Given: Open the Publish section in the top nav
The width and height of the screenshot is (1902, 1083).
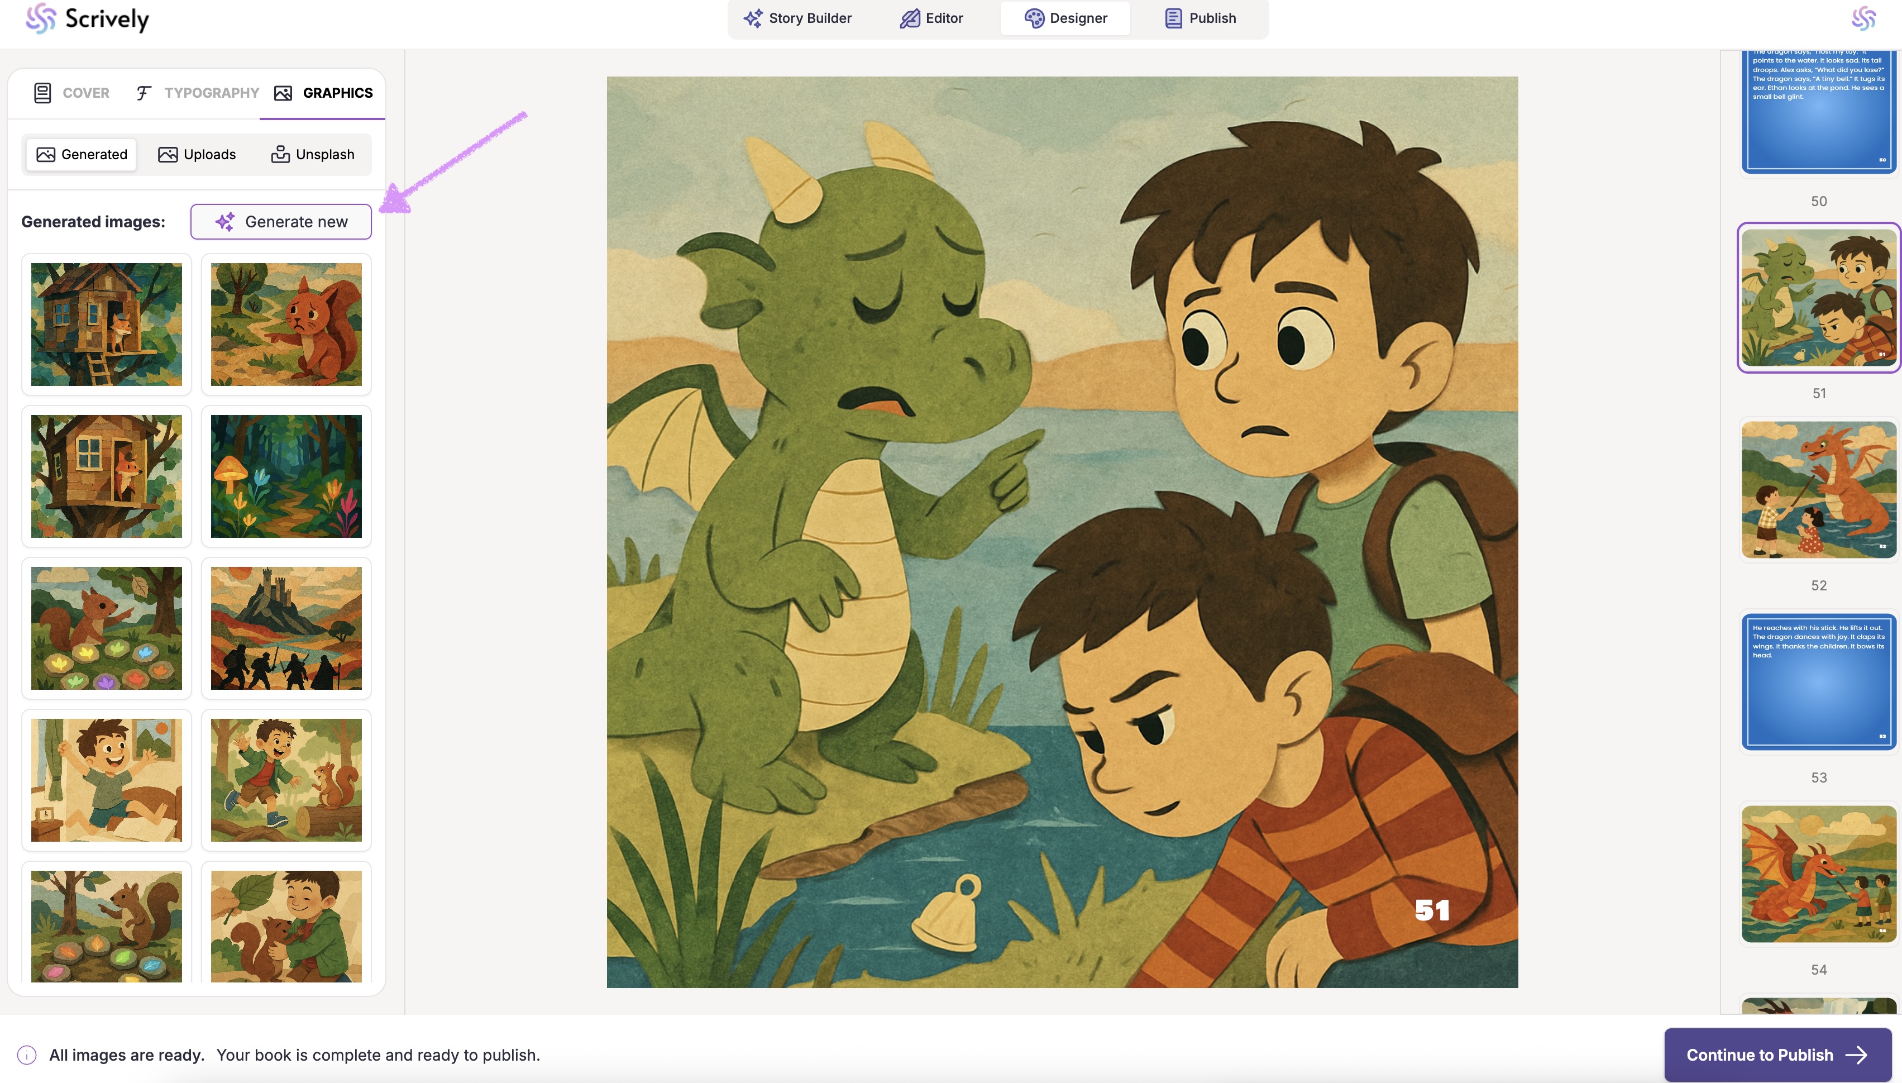Looking at the screenshot, I should click(1200, 18).
